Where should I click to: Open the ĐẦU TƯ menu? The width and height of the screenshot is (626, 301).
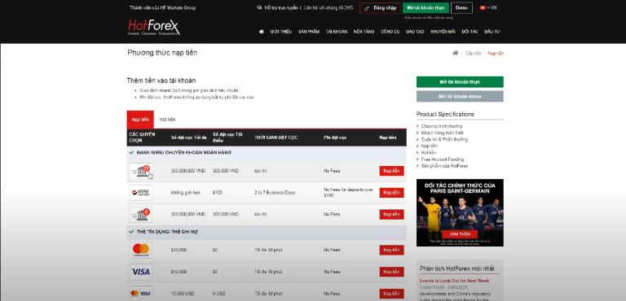pyautogui.click(x=492, y=32)
